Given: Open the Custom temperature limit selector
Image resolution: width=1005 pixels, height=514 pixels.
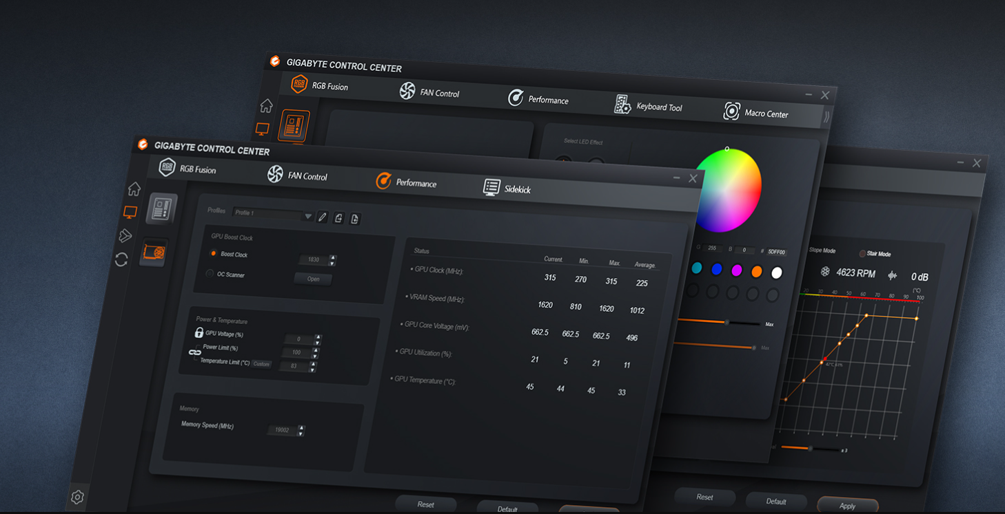Looking at the screenshot, I should pyautogui.click(x=261, y=364).
